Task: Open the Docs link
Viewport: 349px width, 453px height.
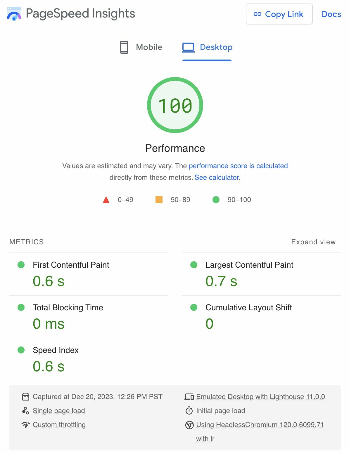Action: point(331,14)
